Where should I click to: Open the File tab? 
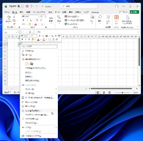[x=7, y=12]
